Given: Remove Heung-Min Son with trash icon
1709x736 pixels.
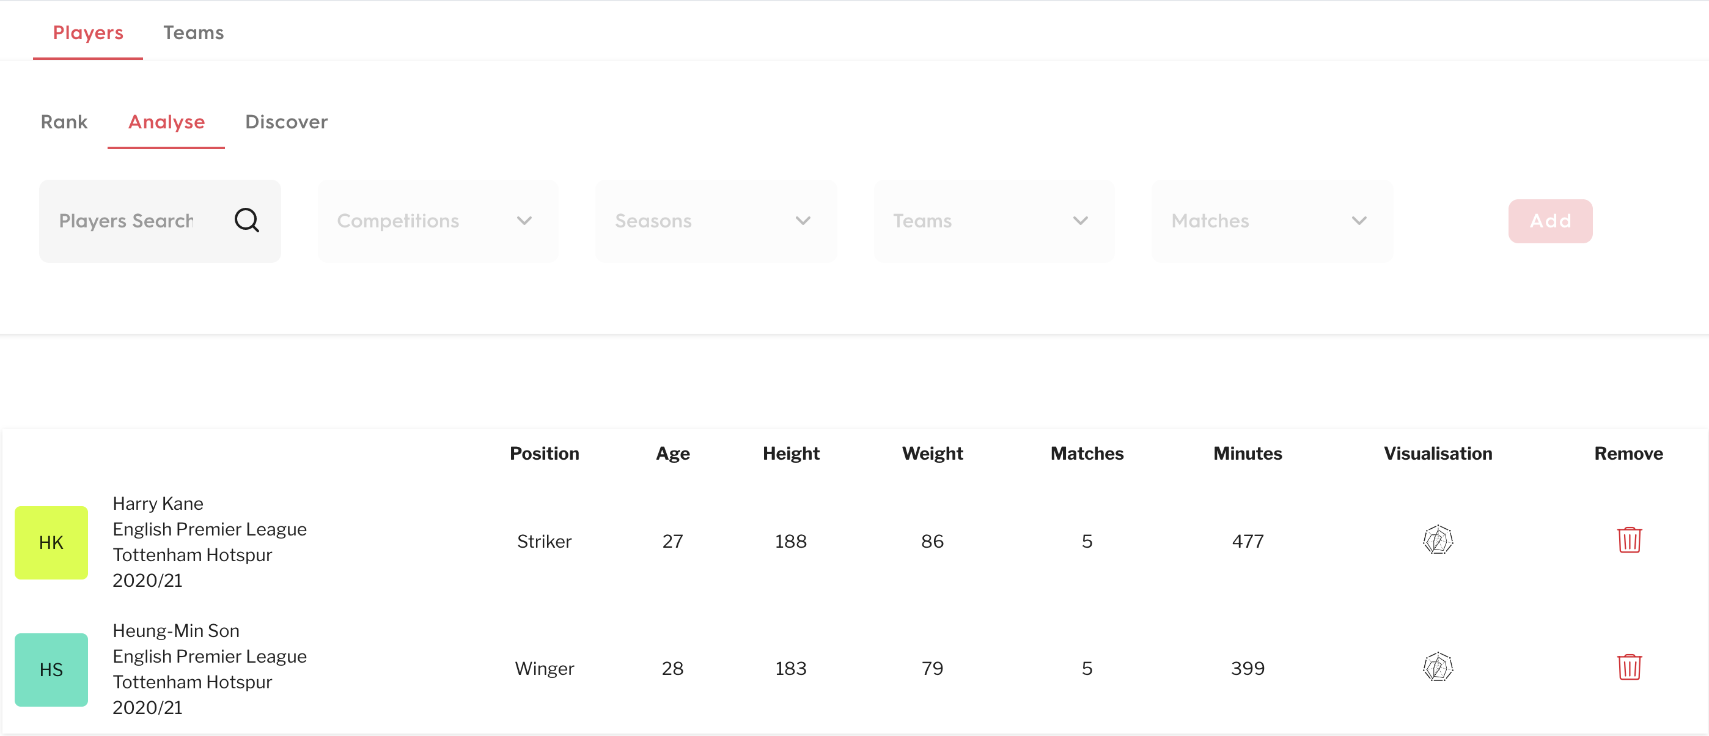Looking at the screenshot, I should (1629, 667).
